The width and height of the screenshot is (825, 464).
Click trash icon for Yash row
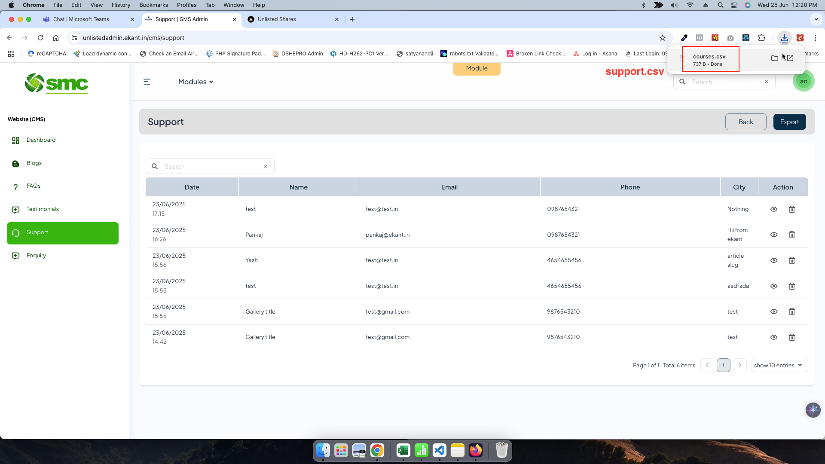pos(791,260)
